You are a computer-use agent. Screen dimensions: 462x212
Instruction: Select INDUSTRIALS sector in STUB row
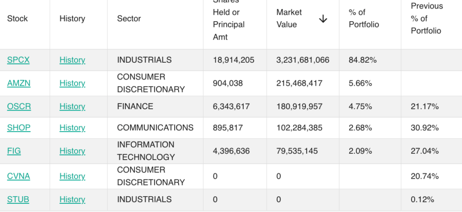click(x=144, y=199)
